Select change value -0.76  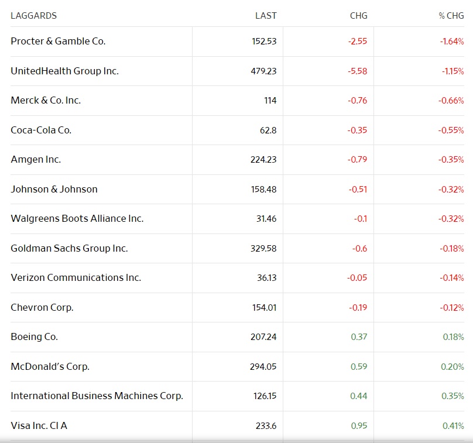tap(358, 101)
